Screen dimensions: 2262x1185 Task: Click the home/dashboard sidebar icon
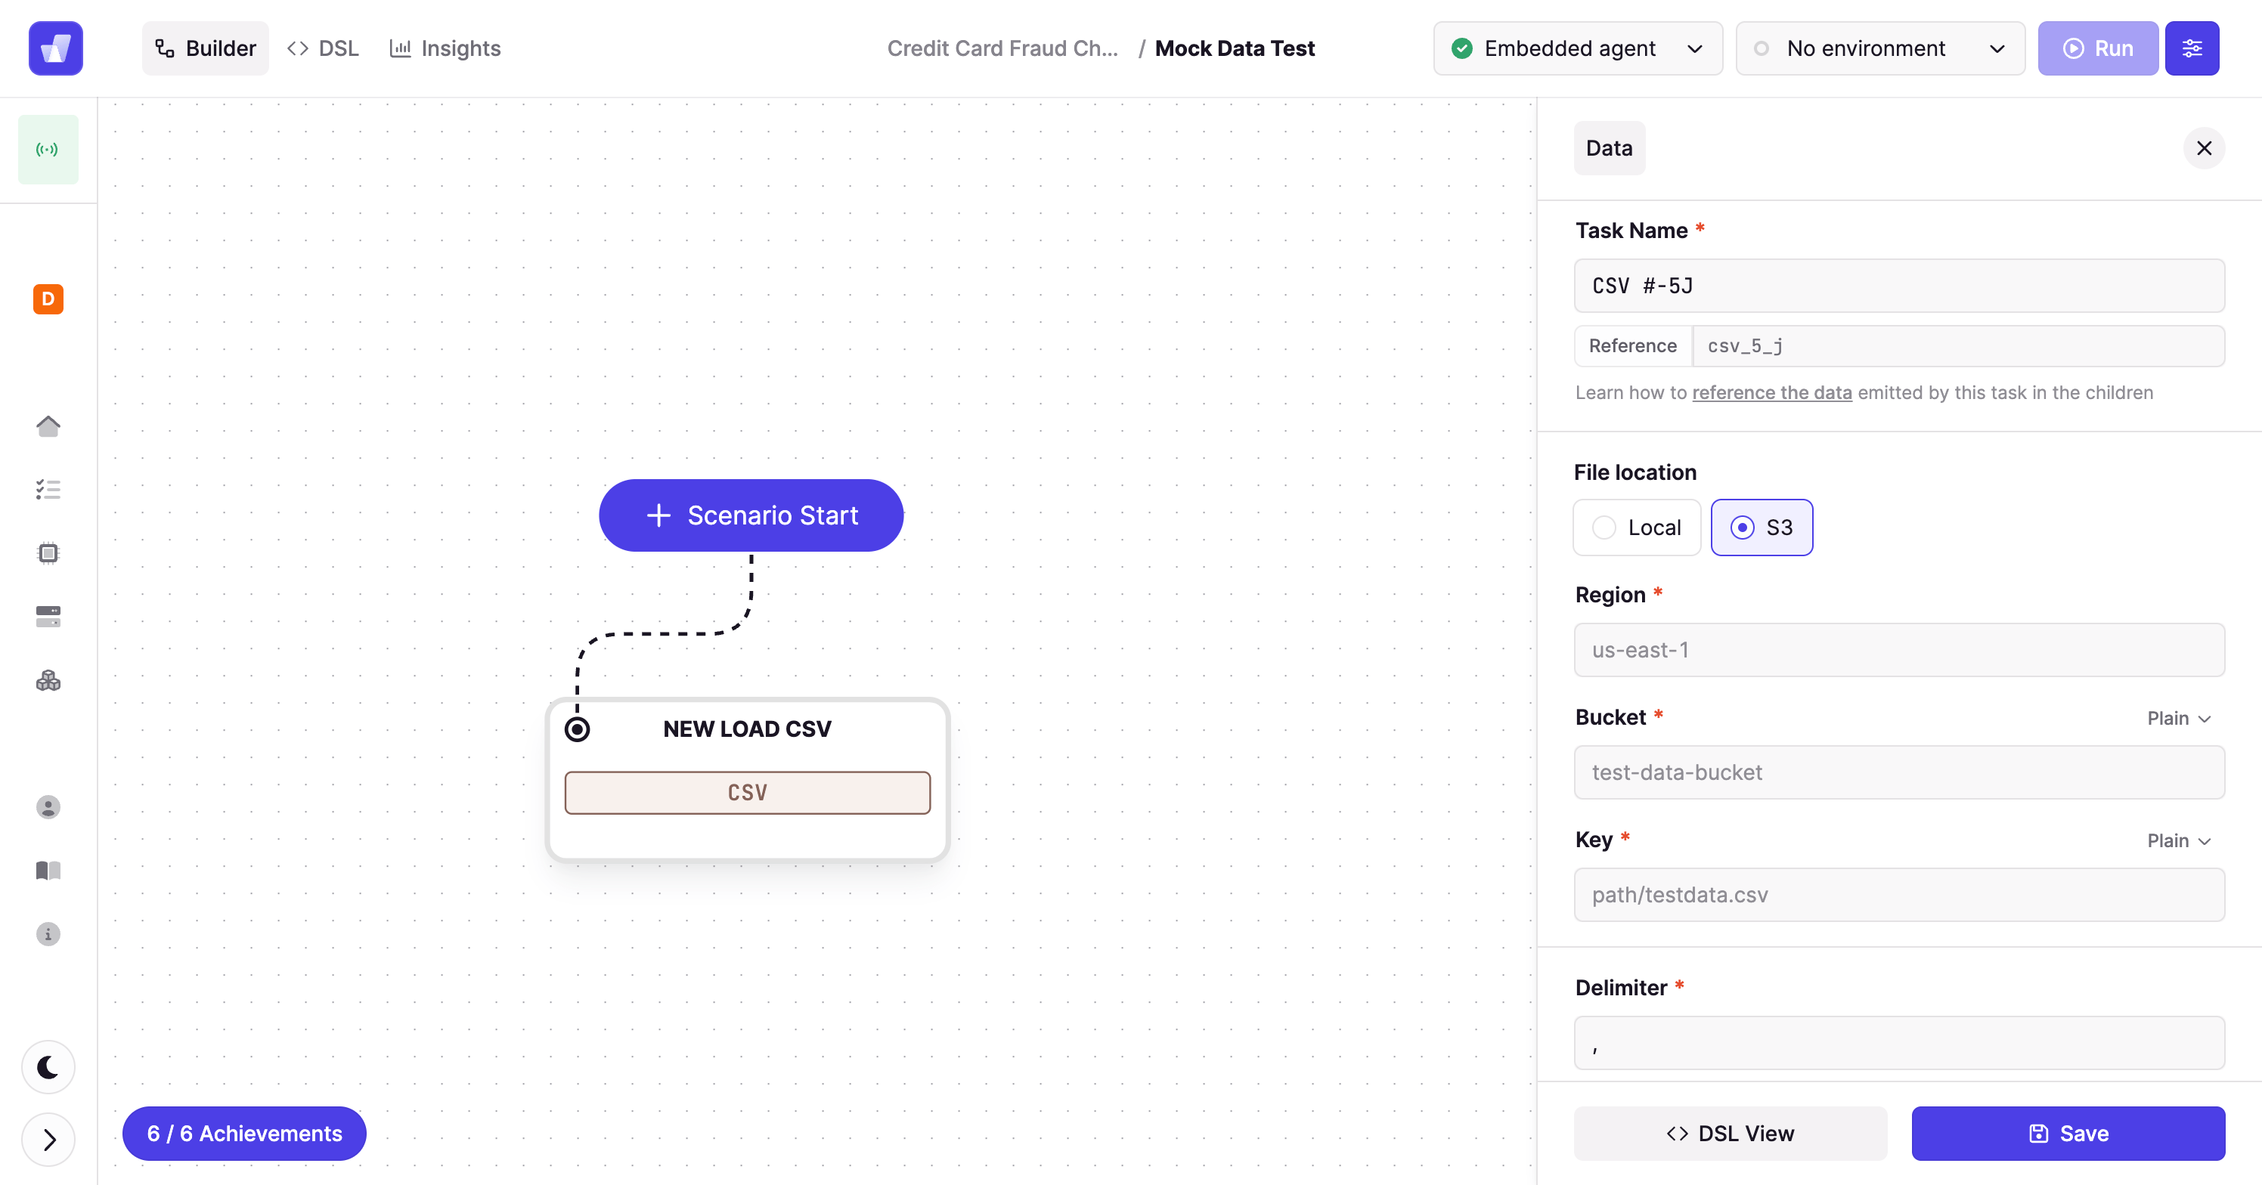46,425
